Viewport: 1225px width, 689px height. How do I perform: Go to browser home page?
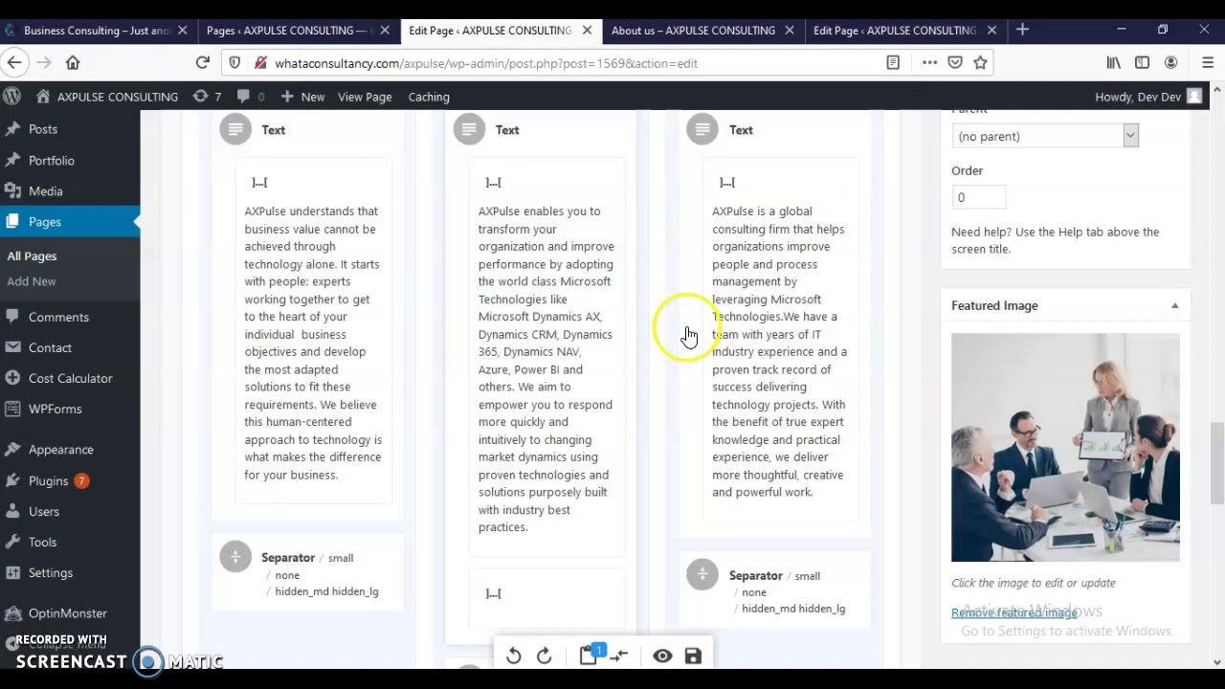point(73,63)
